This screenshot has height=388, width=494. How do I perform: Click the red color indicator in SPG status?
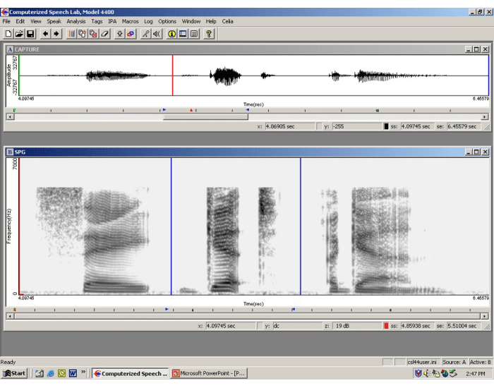click(x=386, y=326)
